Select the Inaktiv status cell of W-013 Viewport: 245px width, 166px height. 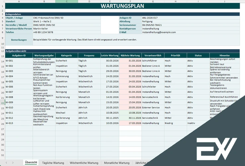198,123
